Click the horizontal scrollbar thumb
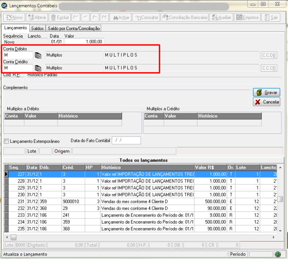Screen dimensions: 288x259 point(13,237)
